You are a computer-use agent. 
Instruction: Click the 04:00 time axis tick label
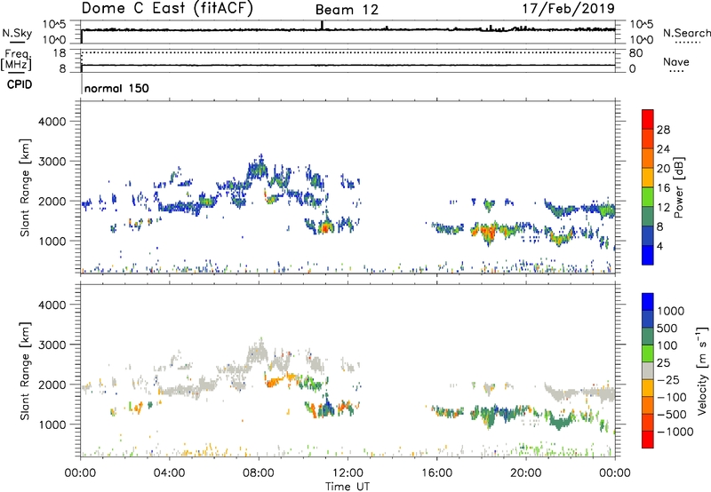[169, 473]
